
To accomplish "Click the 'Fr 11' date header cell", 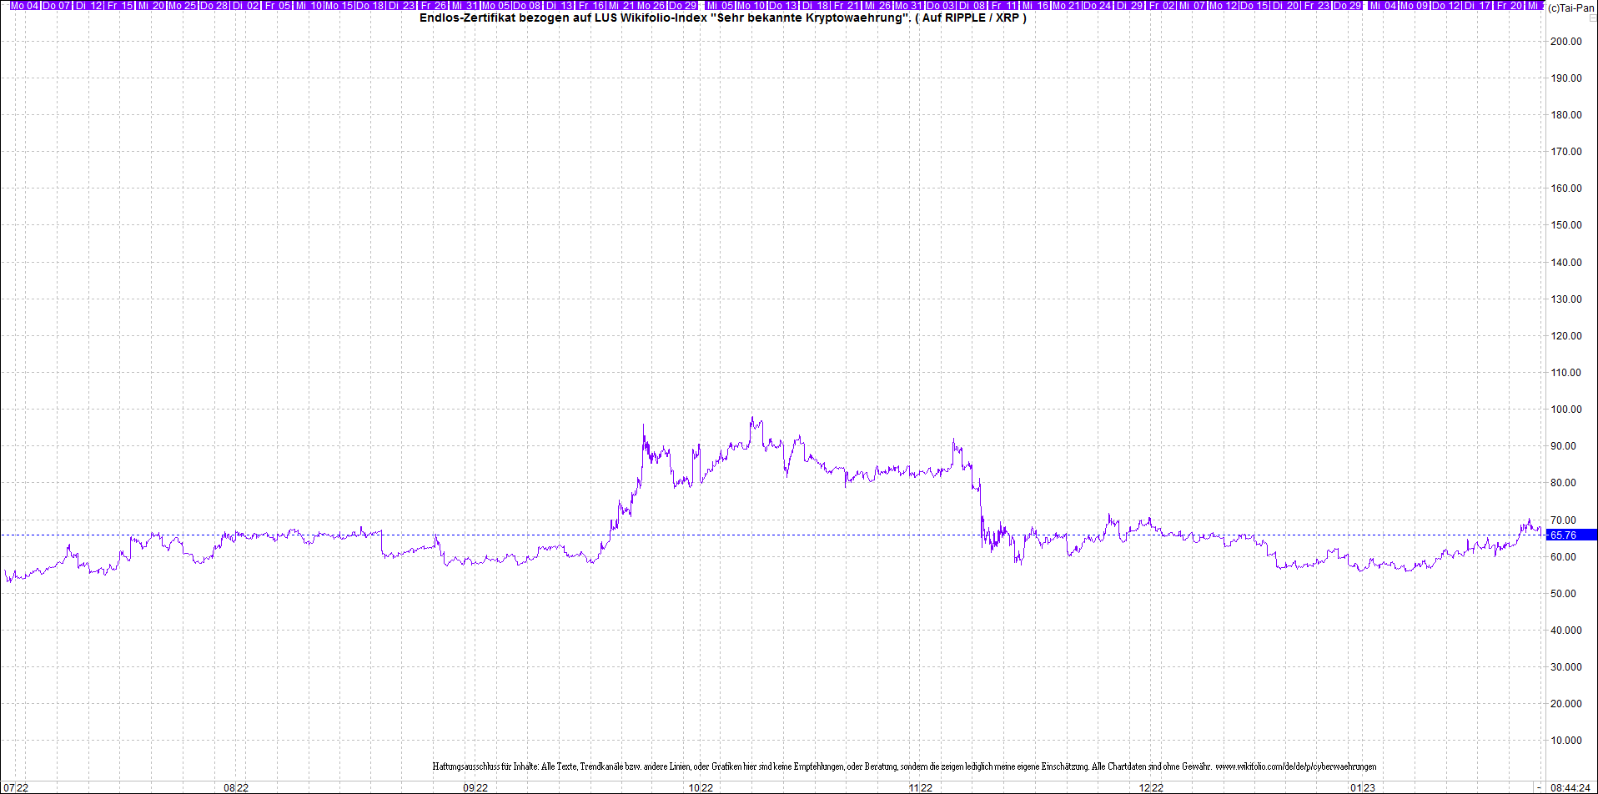I will pos(1005,5).
